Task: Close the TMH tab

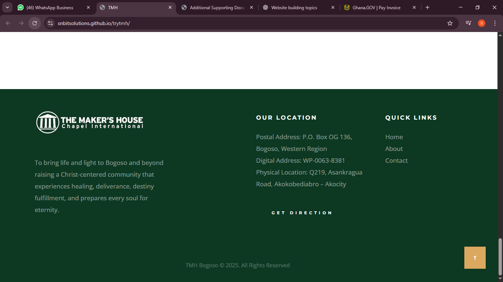Action: pos(170,7)
